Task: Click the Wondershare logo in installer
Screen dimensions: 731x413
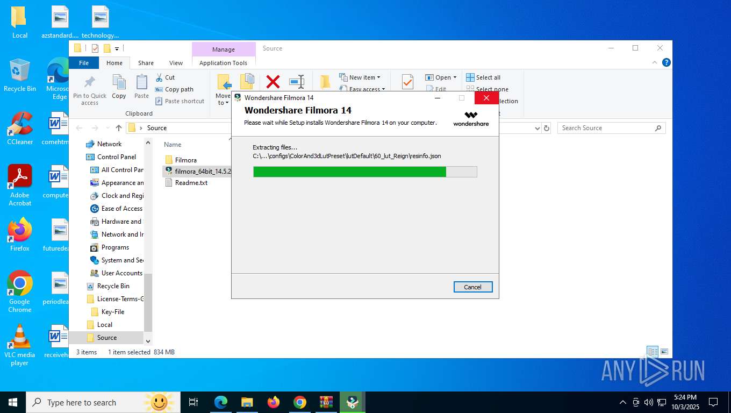Action: (x=471, y=119)
